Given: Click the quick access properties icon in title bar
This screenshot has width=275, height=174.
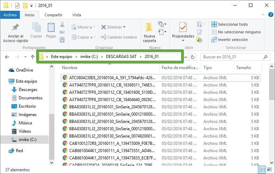Looking at the screenshot, I should click(x=17, y=6).
